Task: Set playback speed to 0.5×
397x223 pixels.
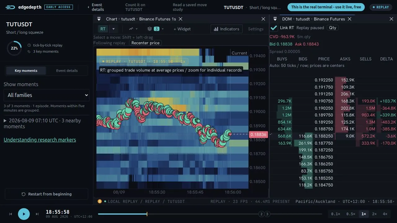Action: (x=351, y=214)
